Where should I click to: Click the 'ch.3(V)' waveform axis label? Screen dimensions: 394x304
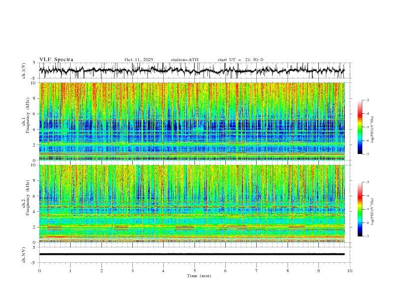click(x=24, y=255)
